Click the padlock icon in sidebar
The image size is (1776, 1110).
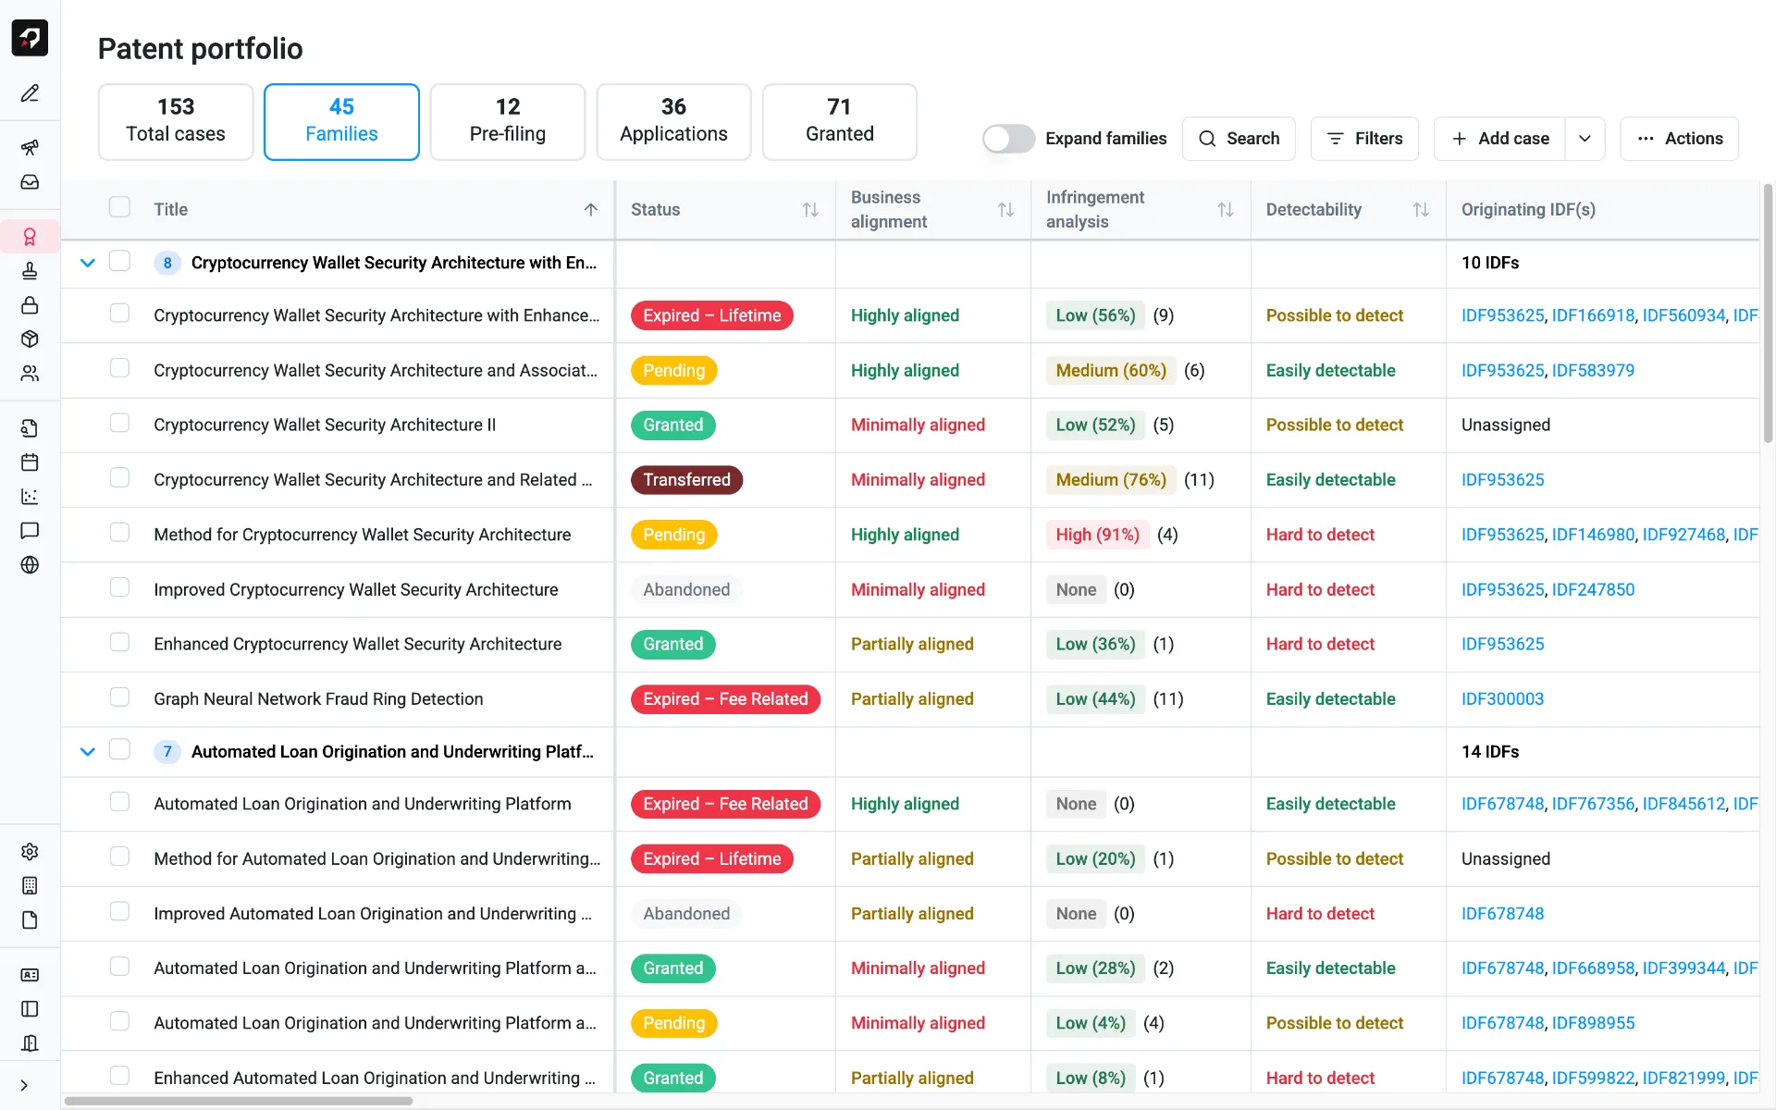click(x=30, y=305)
